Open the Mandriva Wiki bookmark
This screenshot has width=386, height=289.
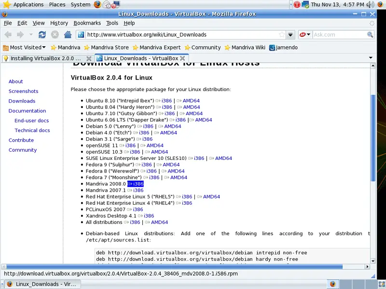pos(245,47)
